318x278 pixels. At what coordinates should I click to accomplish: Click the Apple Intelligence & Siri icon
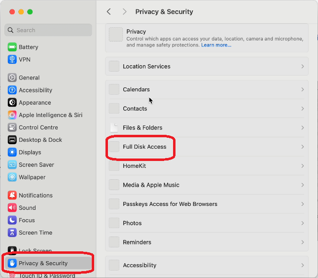pyautogui.click(x=12, y=115)
